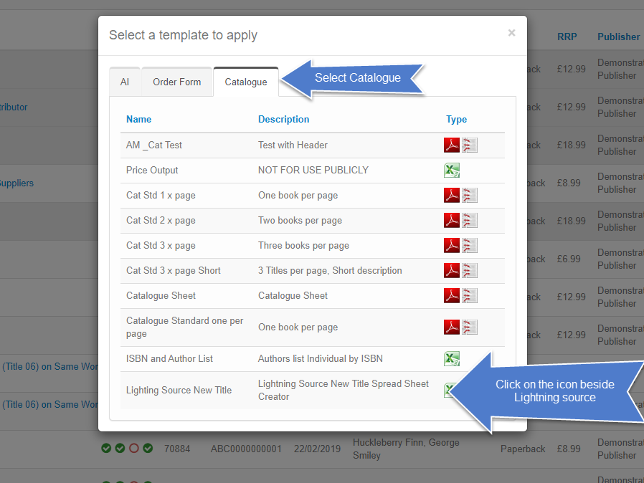Viewport: 644px width, 483px height.
Task: Click the Name column header
Action: pyautogui.click(x=139, y=120)
